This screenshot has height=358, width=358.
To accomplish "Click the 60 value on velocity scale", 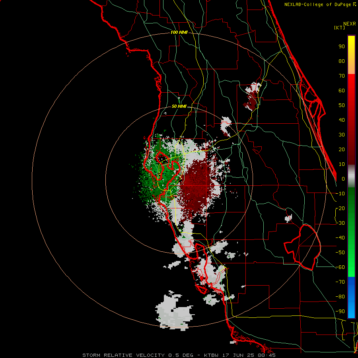I will (x=342, y=90).
